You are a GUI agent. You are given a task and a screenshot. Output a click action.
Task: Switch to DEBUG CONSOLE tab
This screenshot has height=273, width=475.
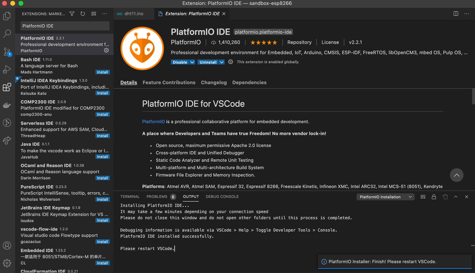tap(222, 197)
